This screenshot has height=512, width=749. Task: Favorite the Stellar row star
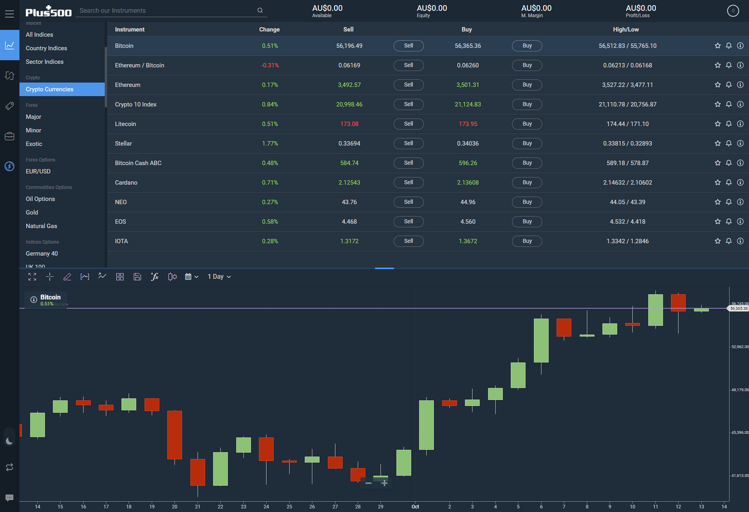coord(718,143)
